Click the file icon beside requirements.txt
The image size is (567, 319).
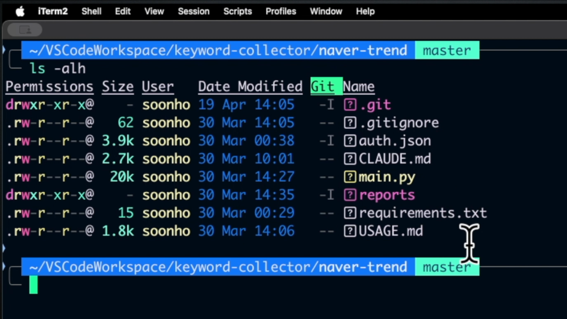click(x=350, y=213)
